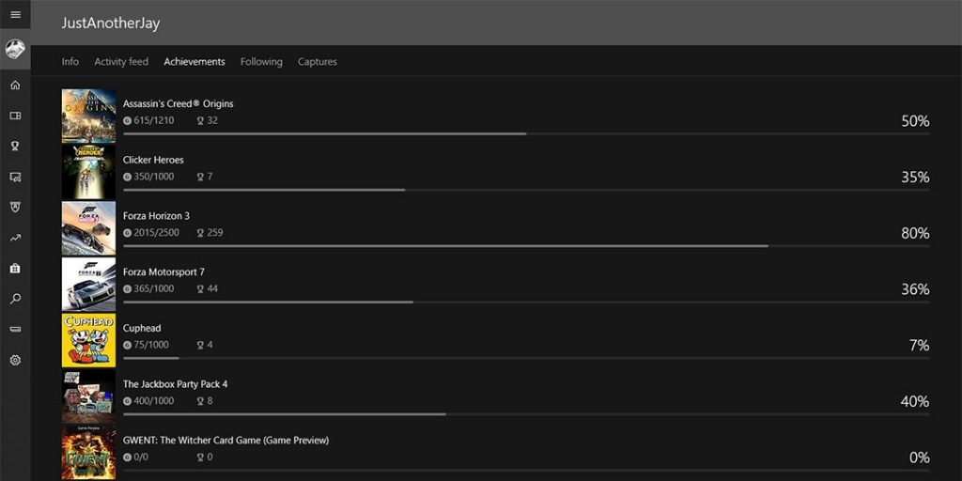This screenshot has height=481, width=962.
Task: Open Captures icon in the sidebar
Action: click(x=15, y=177)
